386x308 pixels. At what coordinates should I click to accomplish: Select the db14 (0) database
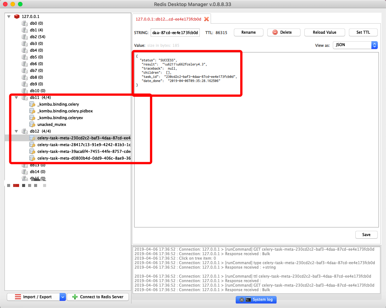[38, 172]
